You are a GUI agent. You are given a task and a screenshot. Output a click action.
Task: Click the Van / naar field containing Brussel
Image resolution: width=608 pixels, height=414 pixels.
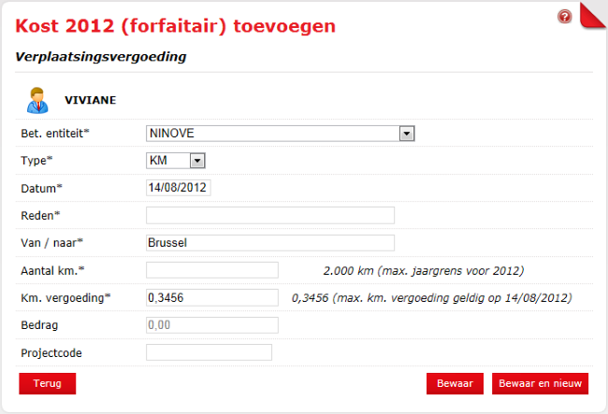pyautogui.click(x=270, y=243)
